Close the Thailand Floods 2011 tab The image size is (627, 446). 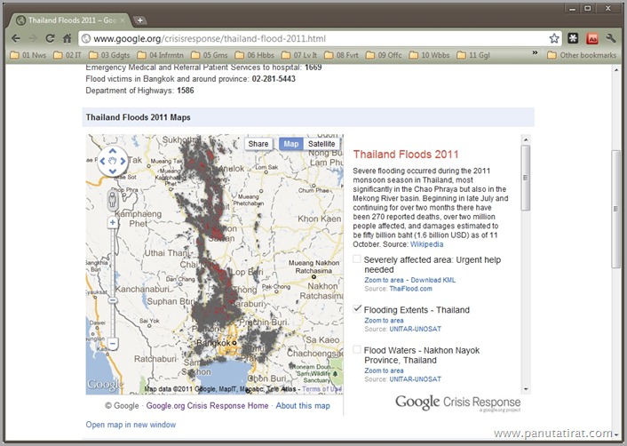[123, 20]
